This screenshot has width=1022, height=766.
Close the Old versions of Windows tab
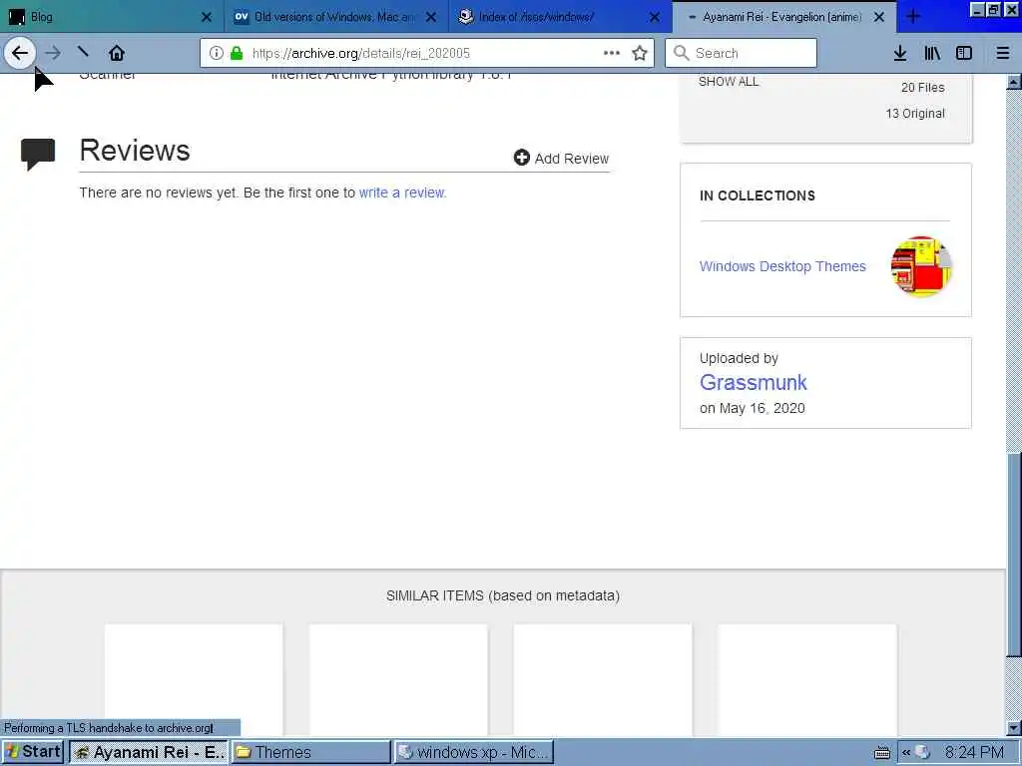pos(431,17)
